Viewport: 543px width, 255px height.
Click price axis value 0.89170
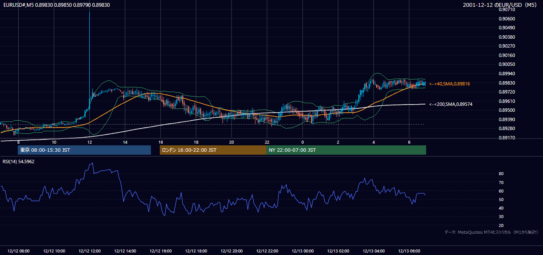(x=507, y=138)
